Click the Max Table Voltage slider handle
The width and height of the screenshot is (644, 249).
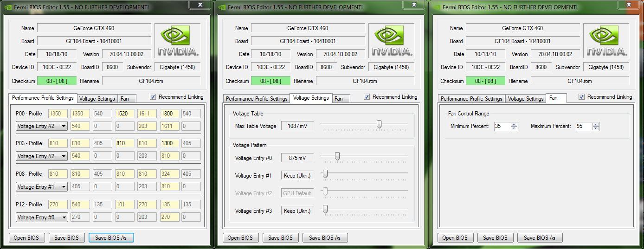379,124
